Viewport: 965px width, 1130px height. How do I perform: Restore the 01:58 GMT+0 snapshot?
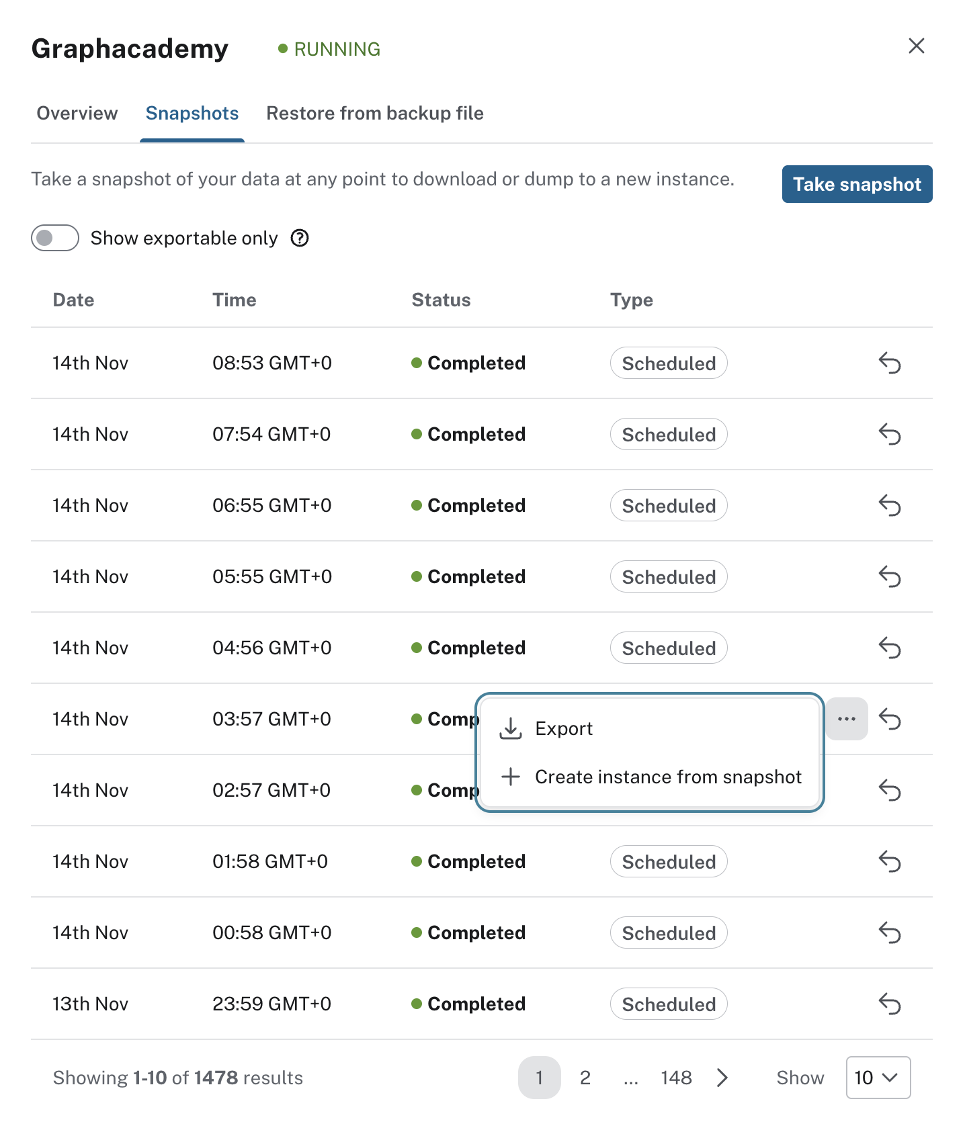[889, 861]
